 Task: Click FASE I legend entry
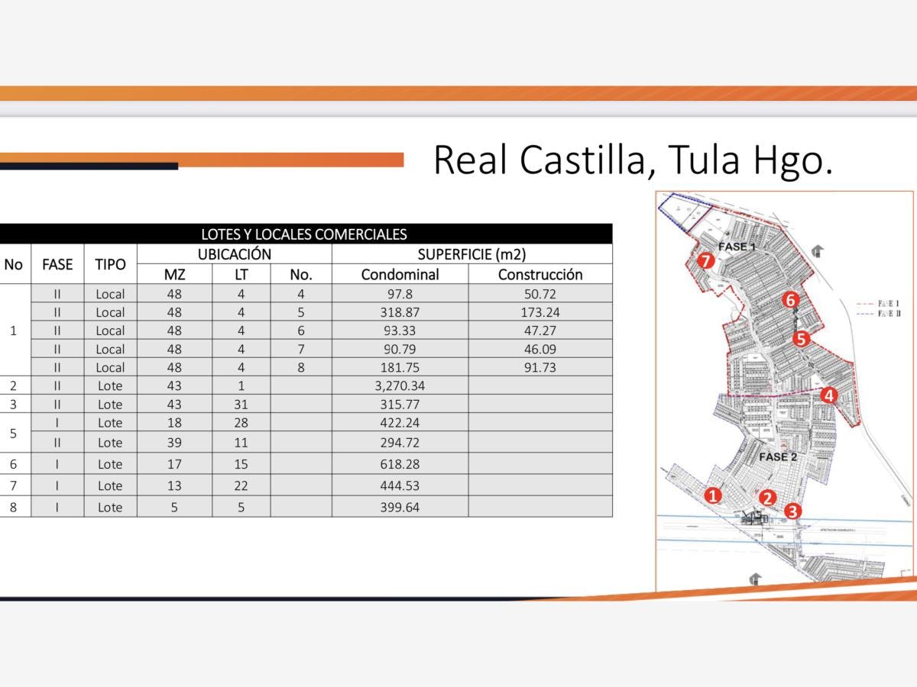(879, 304)
